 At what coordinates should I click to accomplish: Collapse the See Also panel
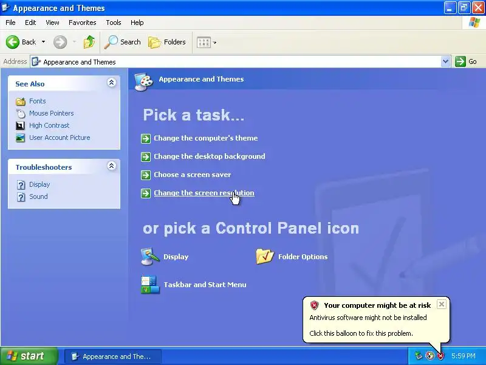(112, 82)
